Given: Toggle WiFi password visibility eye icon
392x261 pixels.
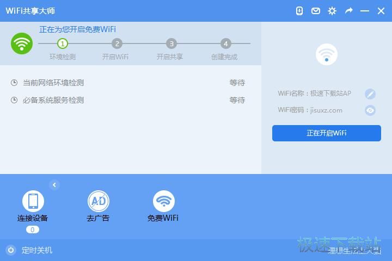Looking at the screenshot, I should [370, 110].
